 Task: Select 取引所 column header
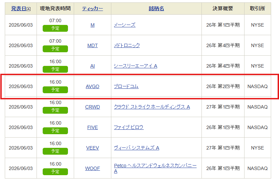(x=257, y=8)
